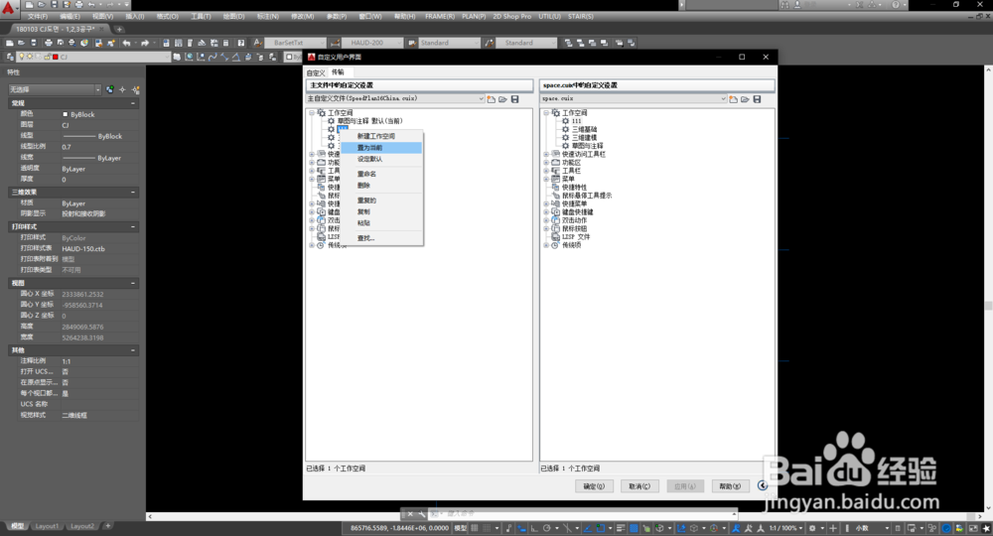Choose 置为当前 in the context menu
This screenshot has height=536, width=993.
[381, 148]
